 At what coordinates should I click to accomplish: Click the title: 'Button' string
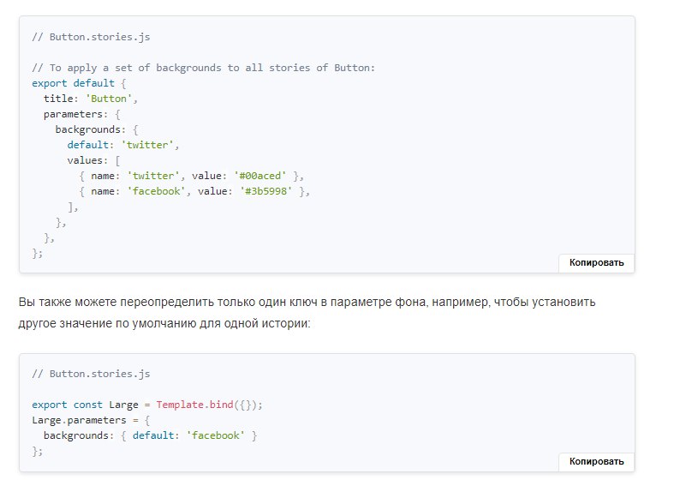[x=111, y=99]
